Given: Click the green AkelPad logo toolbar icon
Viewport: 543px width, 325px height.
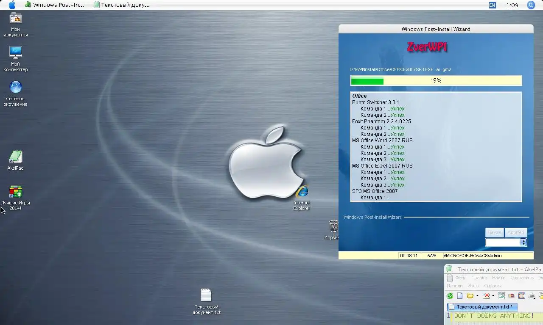Looking at the screenshot, I should pyautogui.click(x=450, y=296).
